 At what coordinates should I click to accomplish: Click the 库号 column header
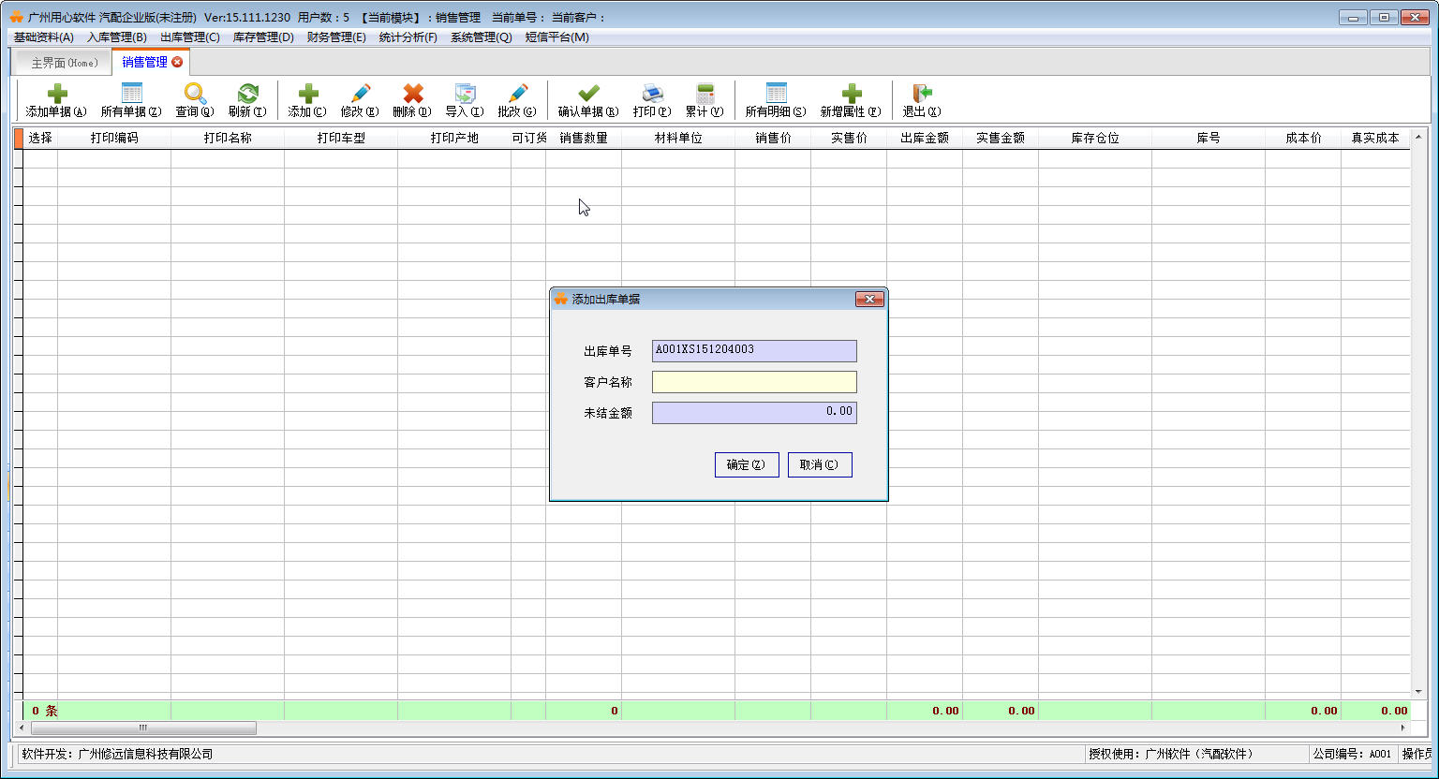point(1209,138)
